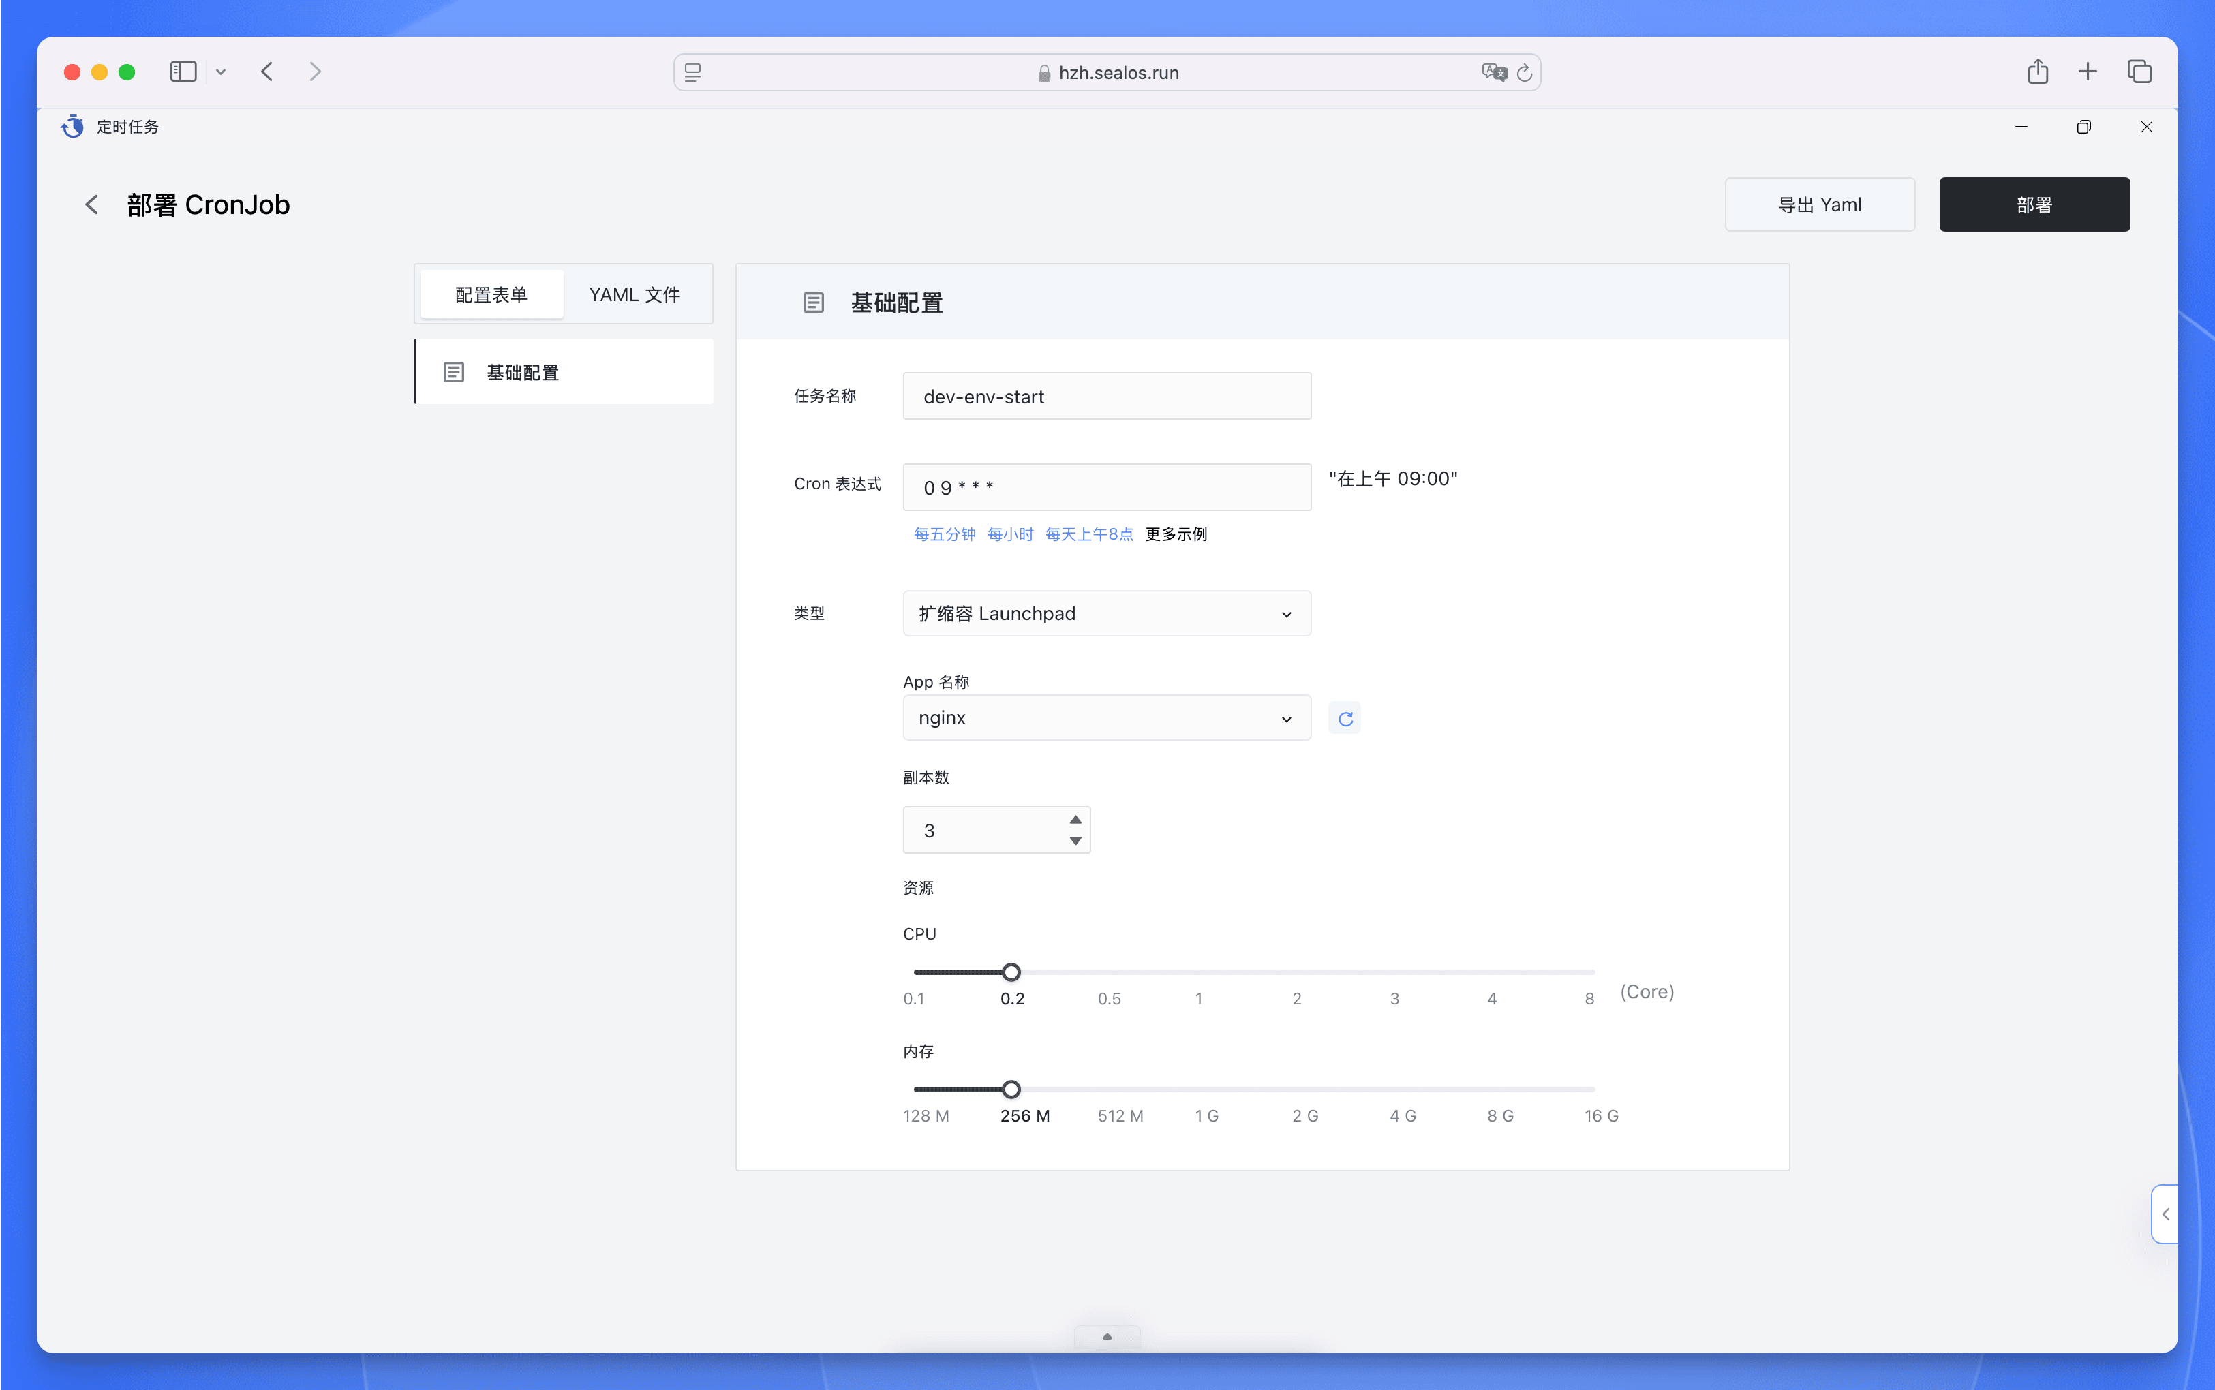The image size is (2215, 1390).
Task: Click the page settings icon in address bar
Action: [693, 73]
